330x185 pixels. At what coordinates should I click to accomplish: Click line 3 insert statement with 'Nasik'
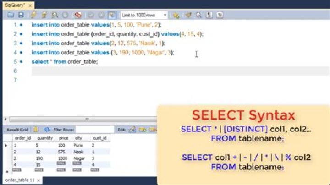98,44
